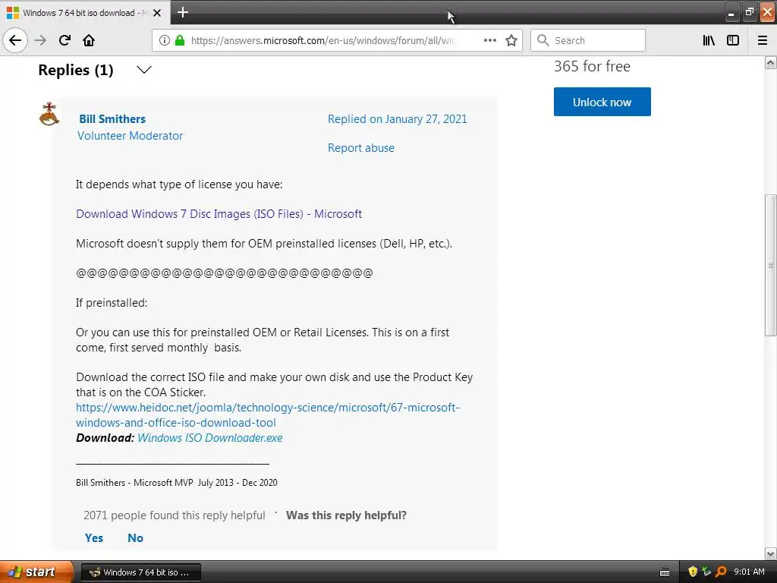Click Windows ISO Downloader.exe link

(x=209, y=438)
